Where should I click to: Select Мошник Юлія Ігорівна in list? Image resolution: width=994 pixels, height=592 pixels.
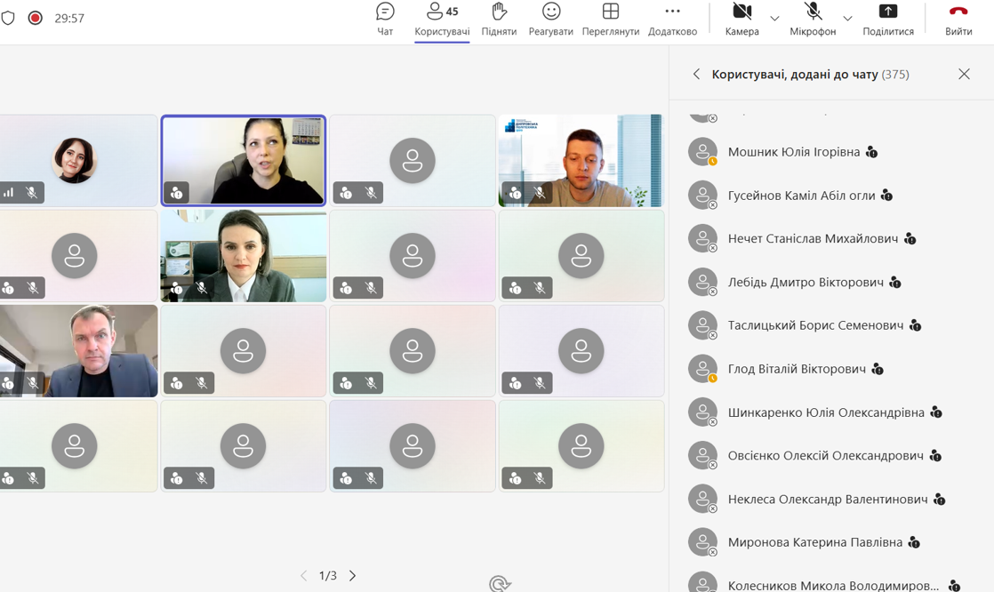point(793,152)
